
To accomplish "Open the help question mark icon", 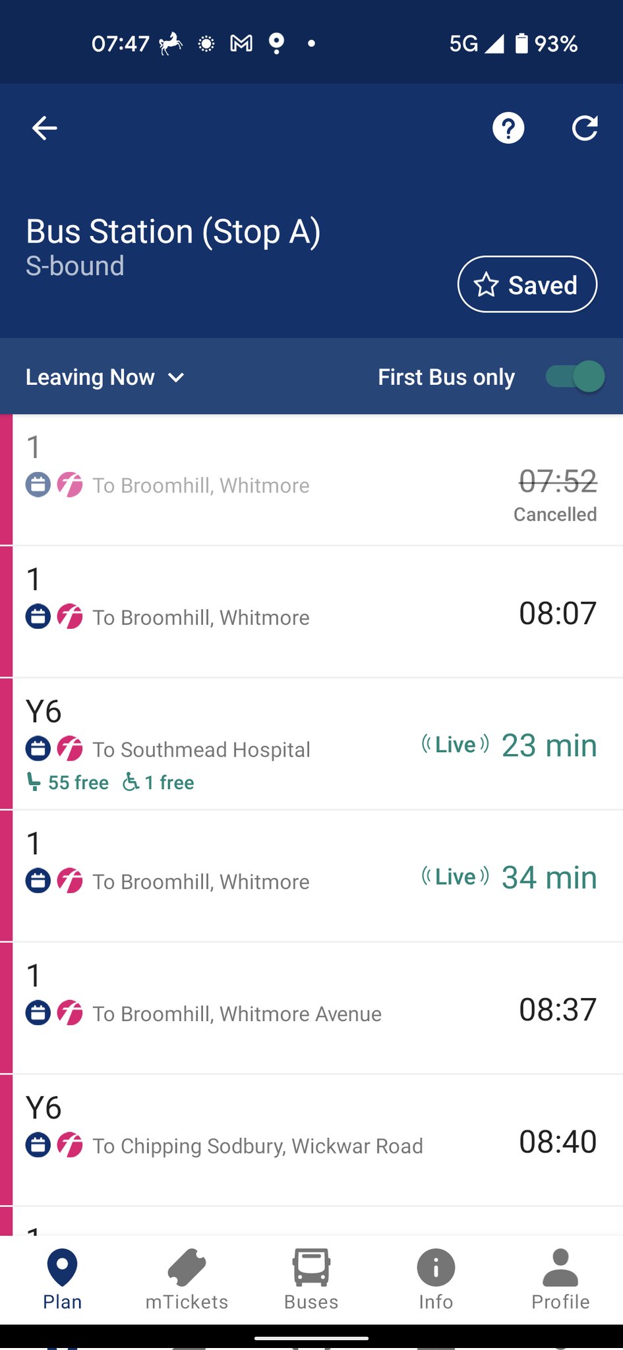I will [508, 128].
